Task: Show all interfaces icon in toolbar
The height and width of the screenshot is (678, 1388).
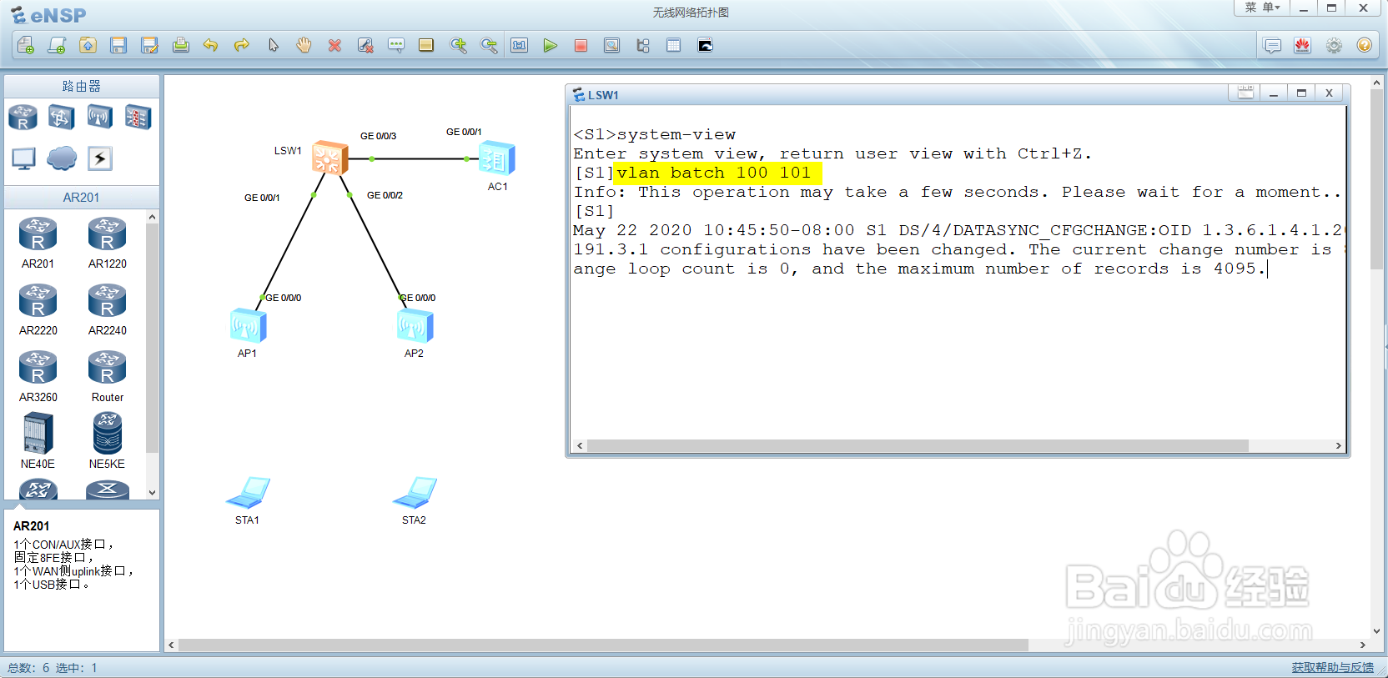Action: (642, 45)
